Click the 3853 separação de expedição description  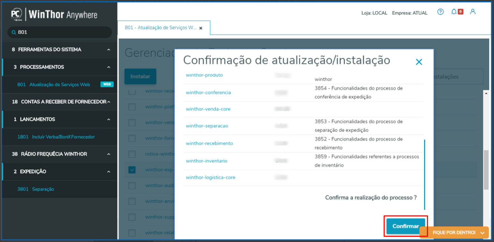359,126
